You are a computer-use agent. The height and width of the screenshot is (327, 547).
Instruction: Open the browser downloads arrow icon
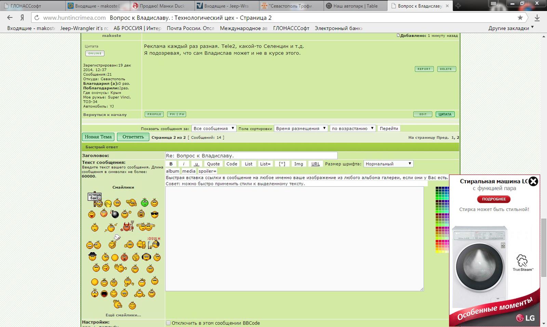coord(537,18)
